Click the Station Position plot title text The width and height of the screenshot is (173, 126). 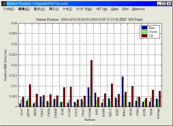coord(90,19)
